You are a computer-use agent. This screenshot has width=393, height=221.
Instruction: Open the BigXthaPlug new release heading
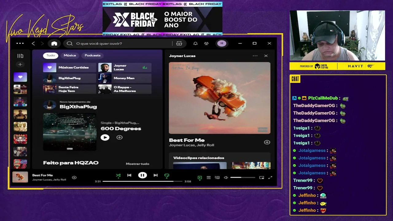[78, 107]
